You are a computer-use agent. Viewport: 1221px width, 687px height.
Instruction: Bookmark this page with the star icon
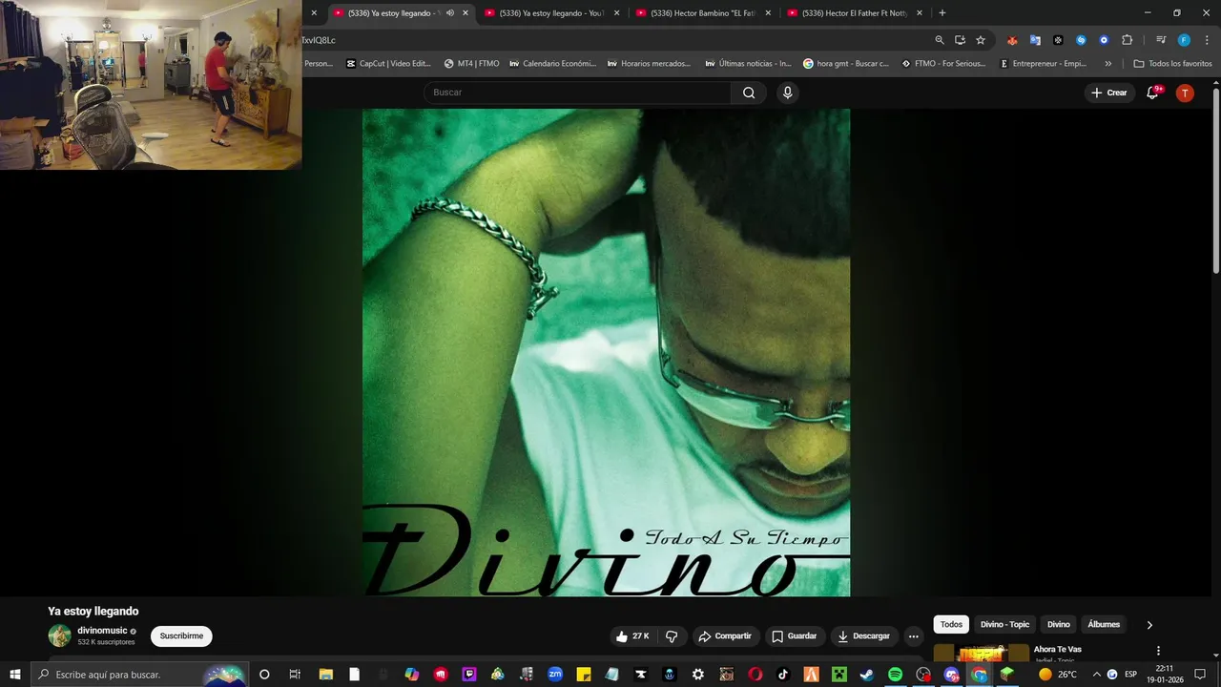point(981,40)
